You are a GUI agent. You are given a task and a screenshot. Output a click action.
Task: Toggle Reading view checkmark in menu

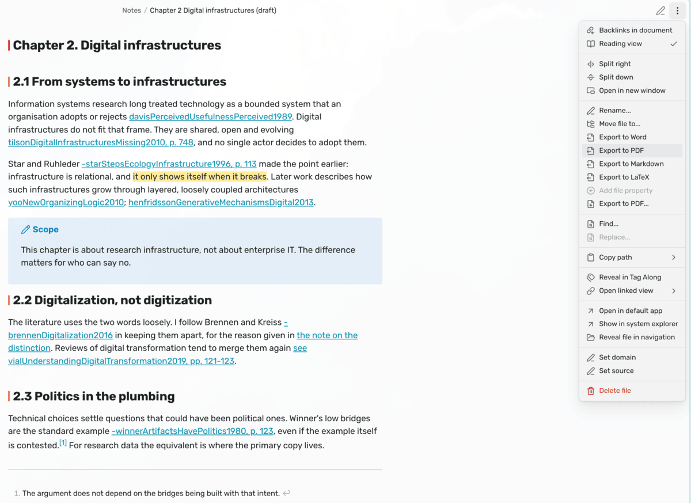[x=674, y=44]
